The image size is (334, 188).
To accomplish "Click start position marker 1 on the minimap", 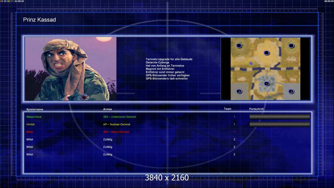I will click(266, 84).
